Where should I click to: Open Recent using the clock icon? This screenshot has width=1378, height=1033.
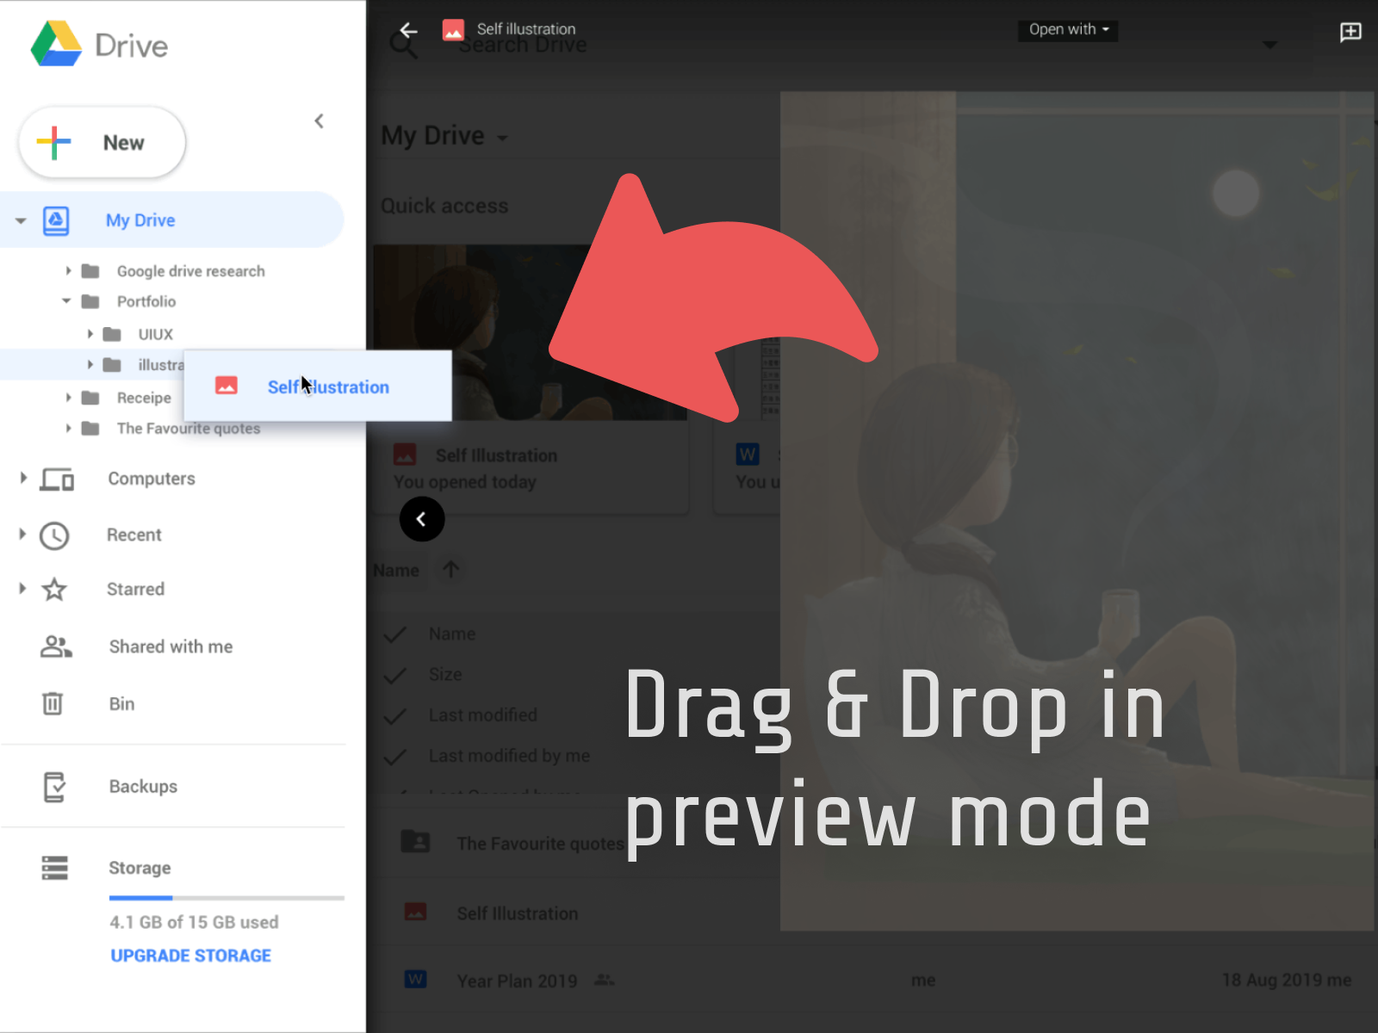point(53,535)
